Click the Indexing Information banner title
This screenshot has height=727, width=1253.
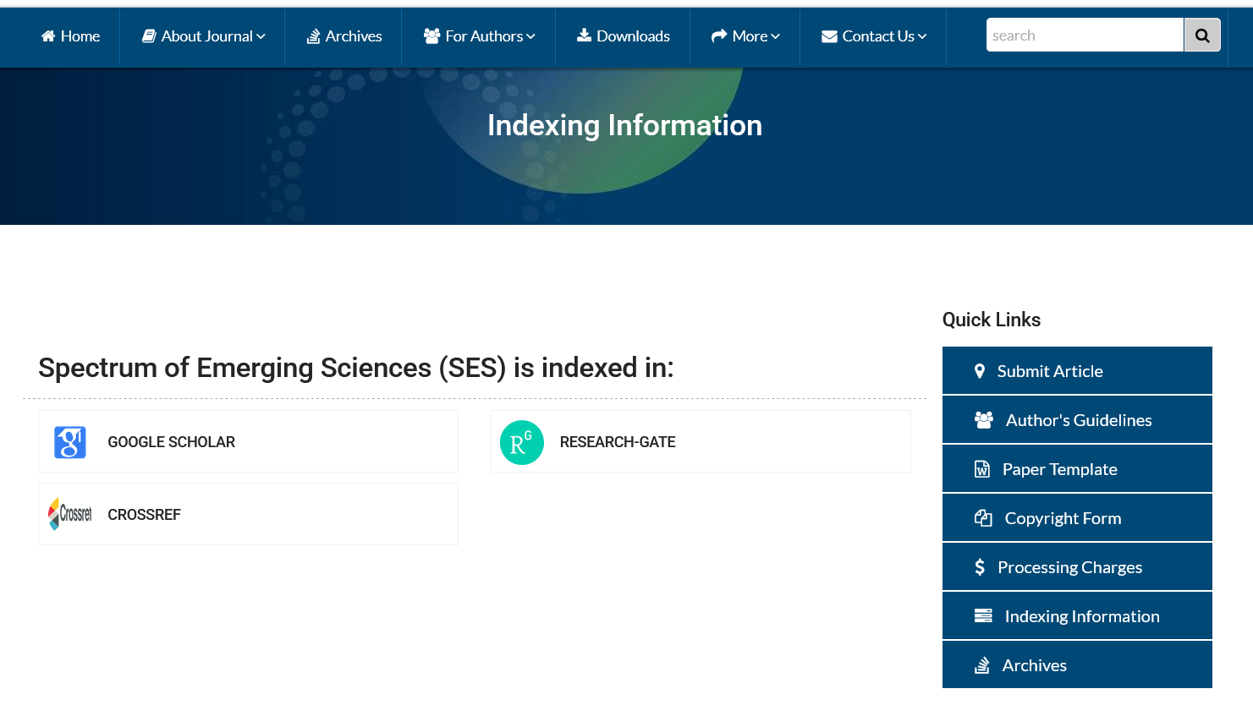point(624,125)
